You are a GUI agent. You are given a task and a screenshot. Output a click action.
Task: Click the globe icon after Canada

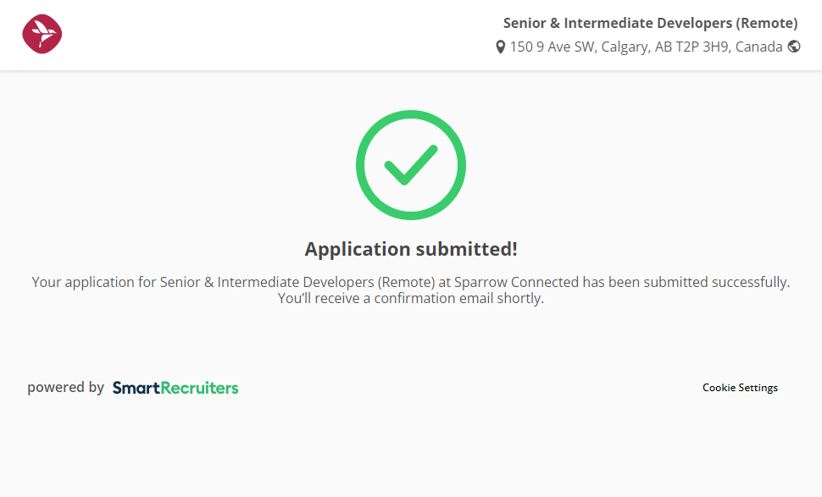(x=794, y=47)
